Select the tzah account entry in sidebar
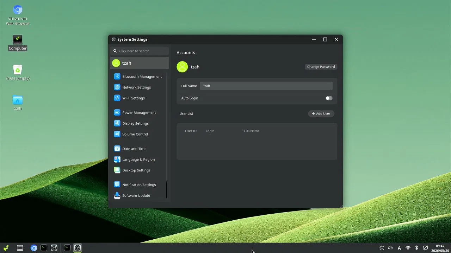Viewport: 451px width, 253px height. (x=140, y=63)
